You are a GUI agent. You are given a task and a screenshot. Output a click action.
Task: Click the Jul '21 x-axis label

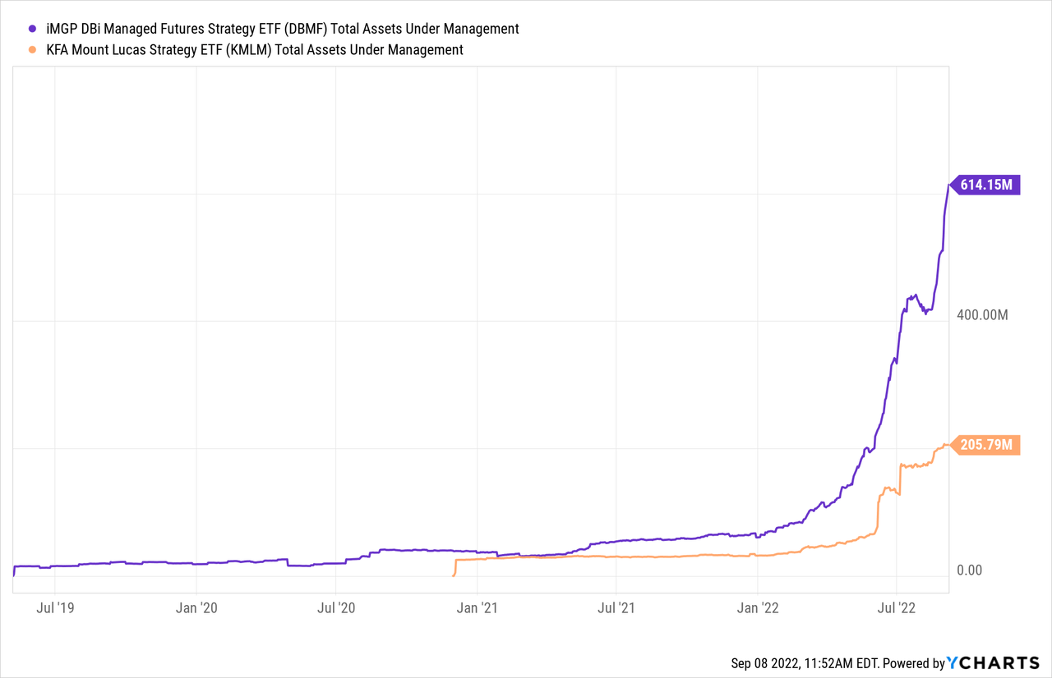[616, 608]
